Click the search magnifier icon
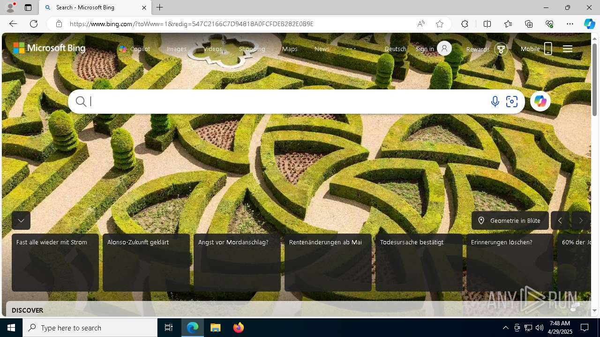Image resolution: width=600 pixels, height=337 pixels. point(81,102)
